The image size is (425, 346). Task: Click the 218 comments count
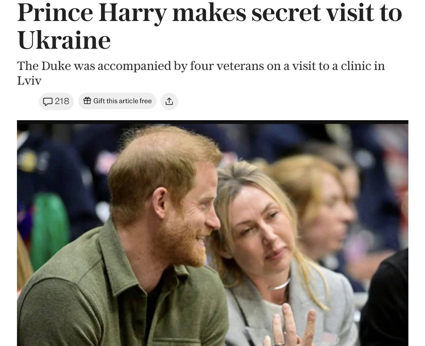pyautogui.click(x=62, y=101)
